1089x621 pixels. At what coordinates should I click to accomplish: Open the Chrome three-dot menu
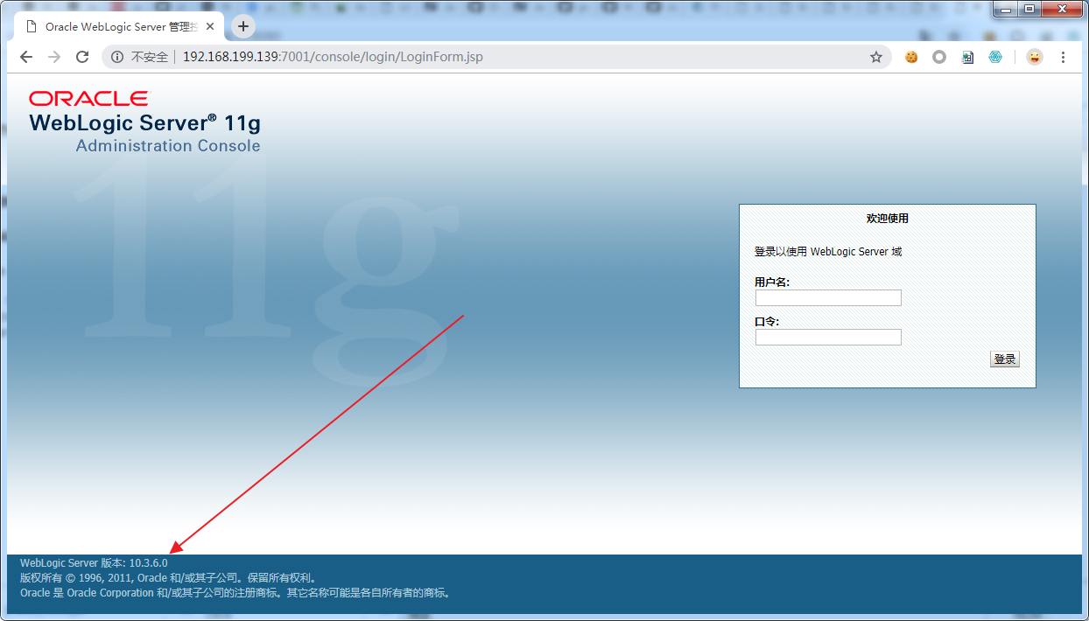point(1064,57)
